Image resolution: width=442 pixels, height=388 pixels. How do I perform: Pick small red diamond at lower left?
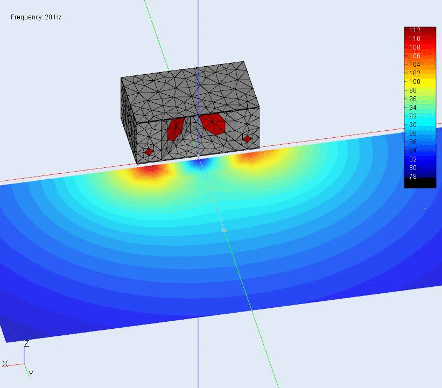pyautogui.click(x=149, y=152)
